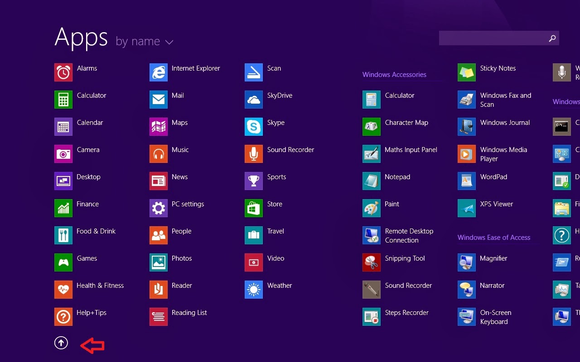Screen dimensions: 580x362
Task: Open the XPS Viewer icon
Action: coord(467,208)
